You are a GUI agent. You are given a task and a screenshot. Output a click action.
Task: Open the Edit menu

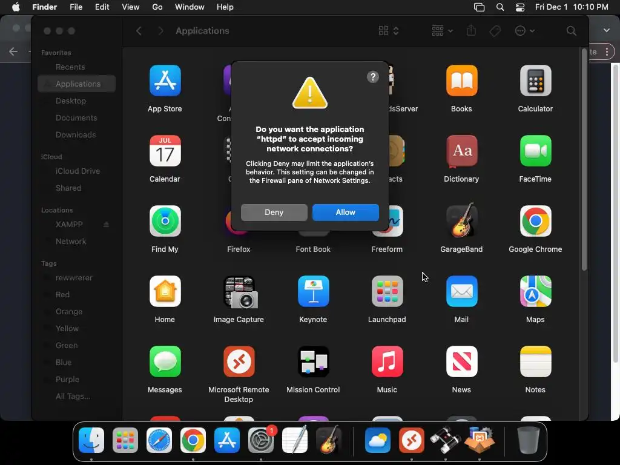[102, 7]
